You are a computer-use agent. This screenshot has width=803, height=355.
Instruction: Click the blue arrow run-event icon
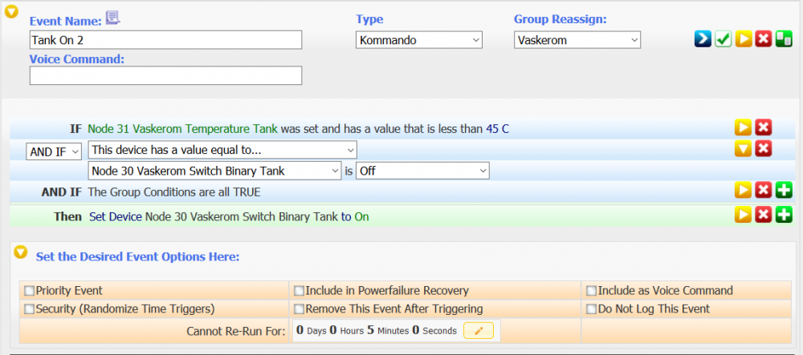click(x=703, y=40)
